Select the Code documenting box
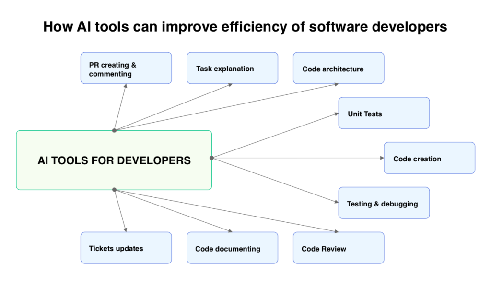Screen dimensions: 491x286 [x=232, y=248]
